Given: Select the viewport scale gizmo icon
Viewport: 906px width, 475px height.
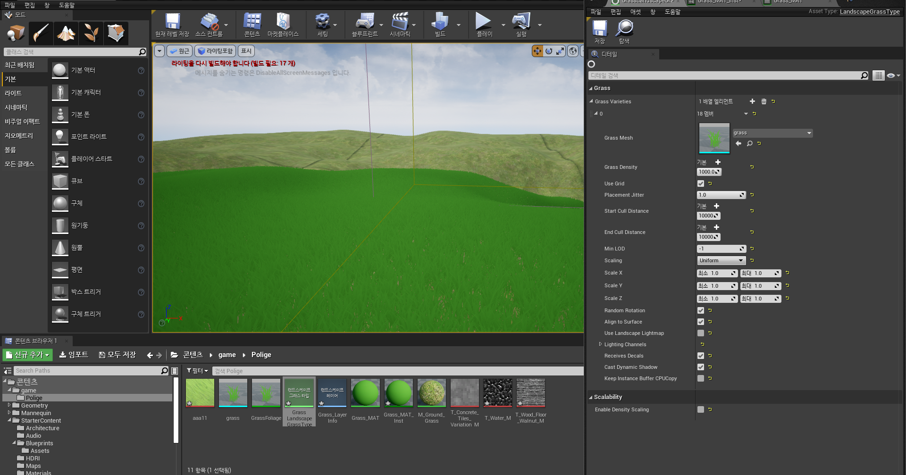Looking at the screenshot, I should [x=560, y=51].
